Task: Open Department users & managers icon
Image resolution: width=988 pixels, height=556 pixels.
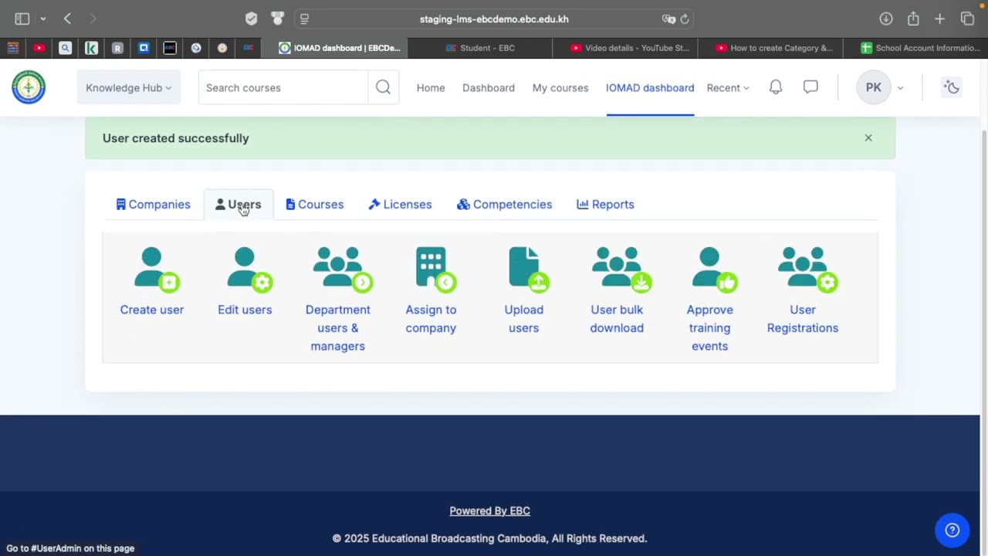Action: click(x=343, y=270)
